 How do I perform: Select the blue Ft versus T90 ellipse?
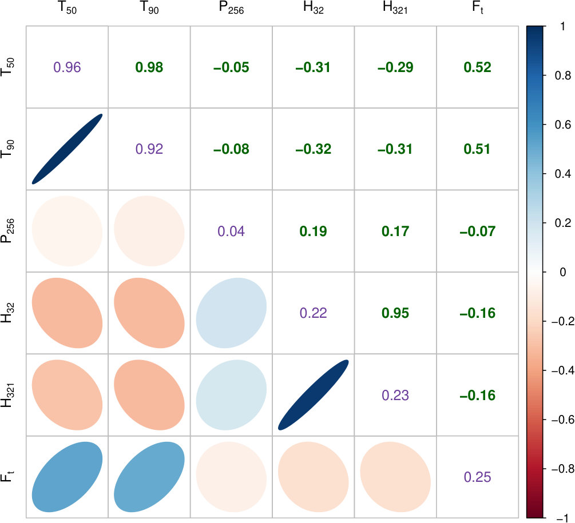(x=149, y=477)
